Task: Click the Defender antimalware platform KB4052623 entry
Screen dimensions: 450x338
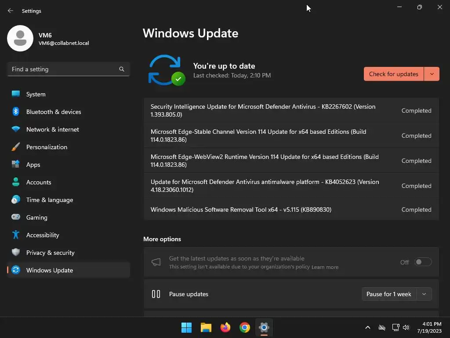Action: (291, 186)
